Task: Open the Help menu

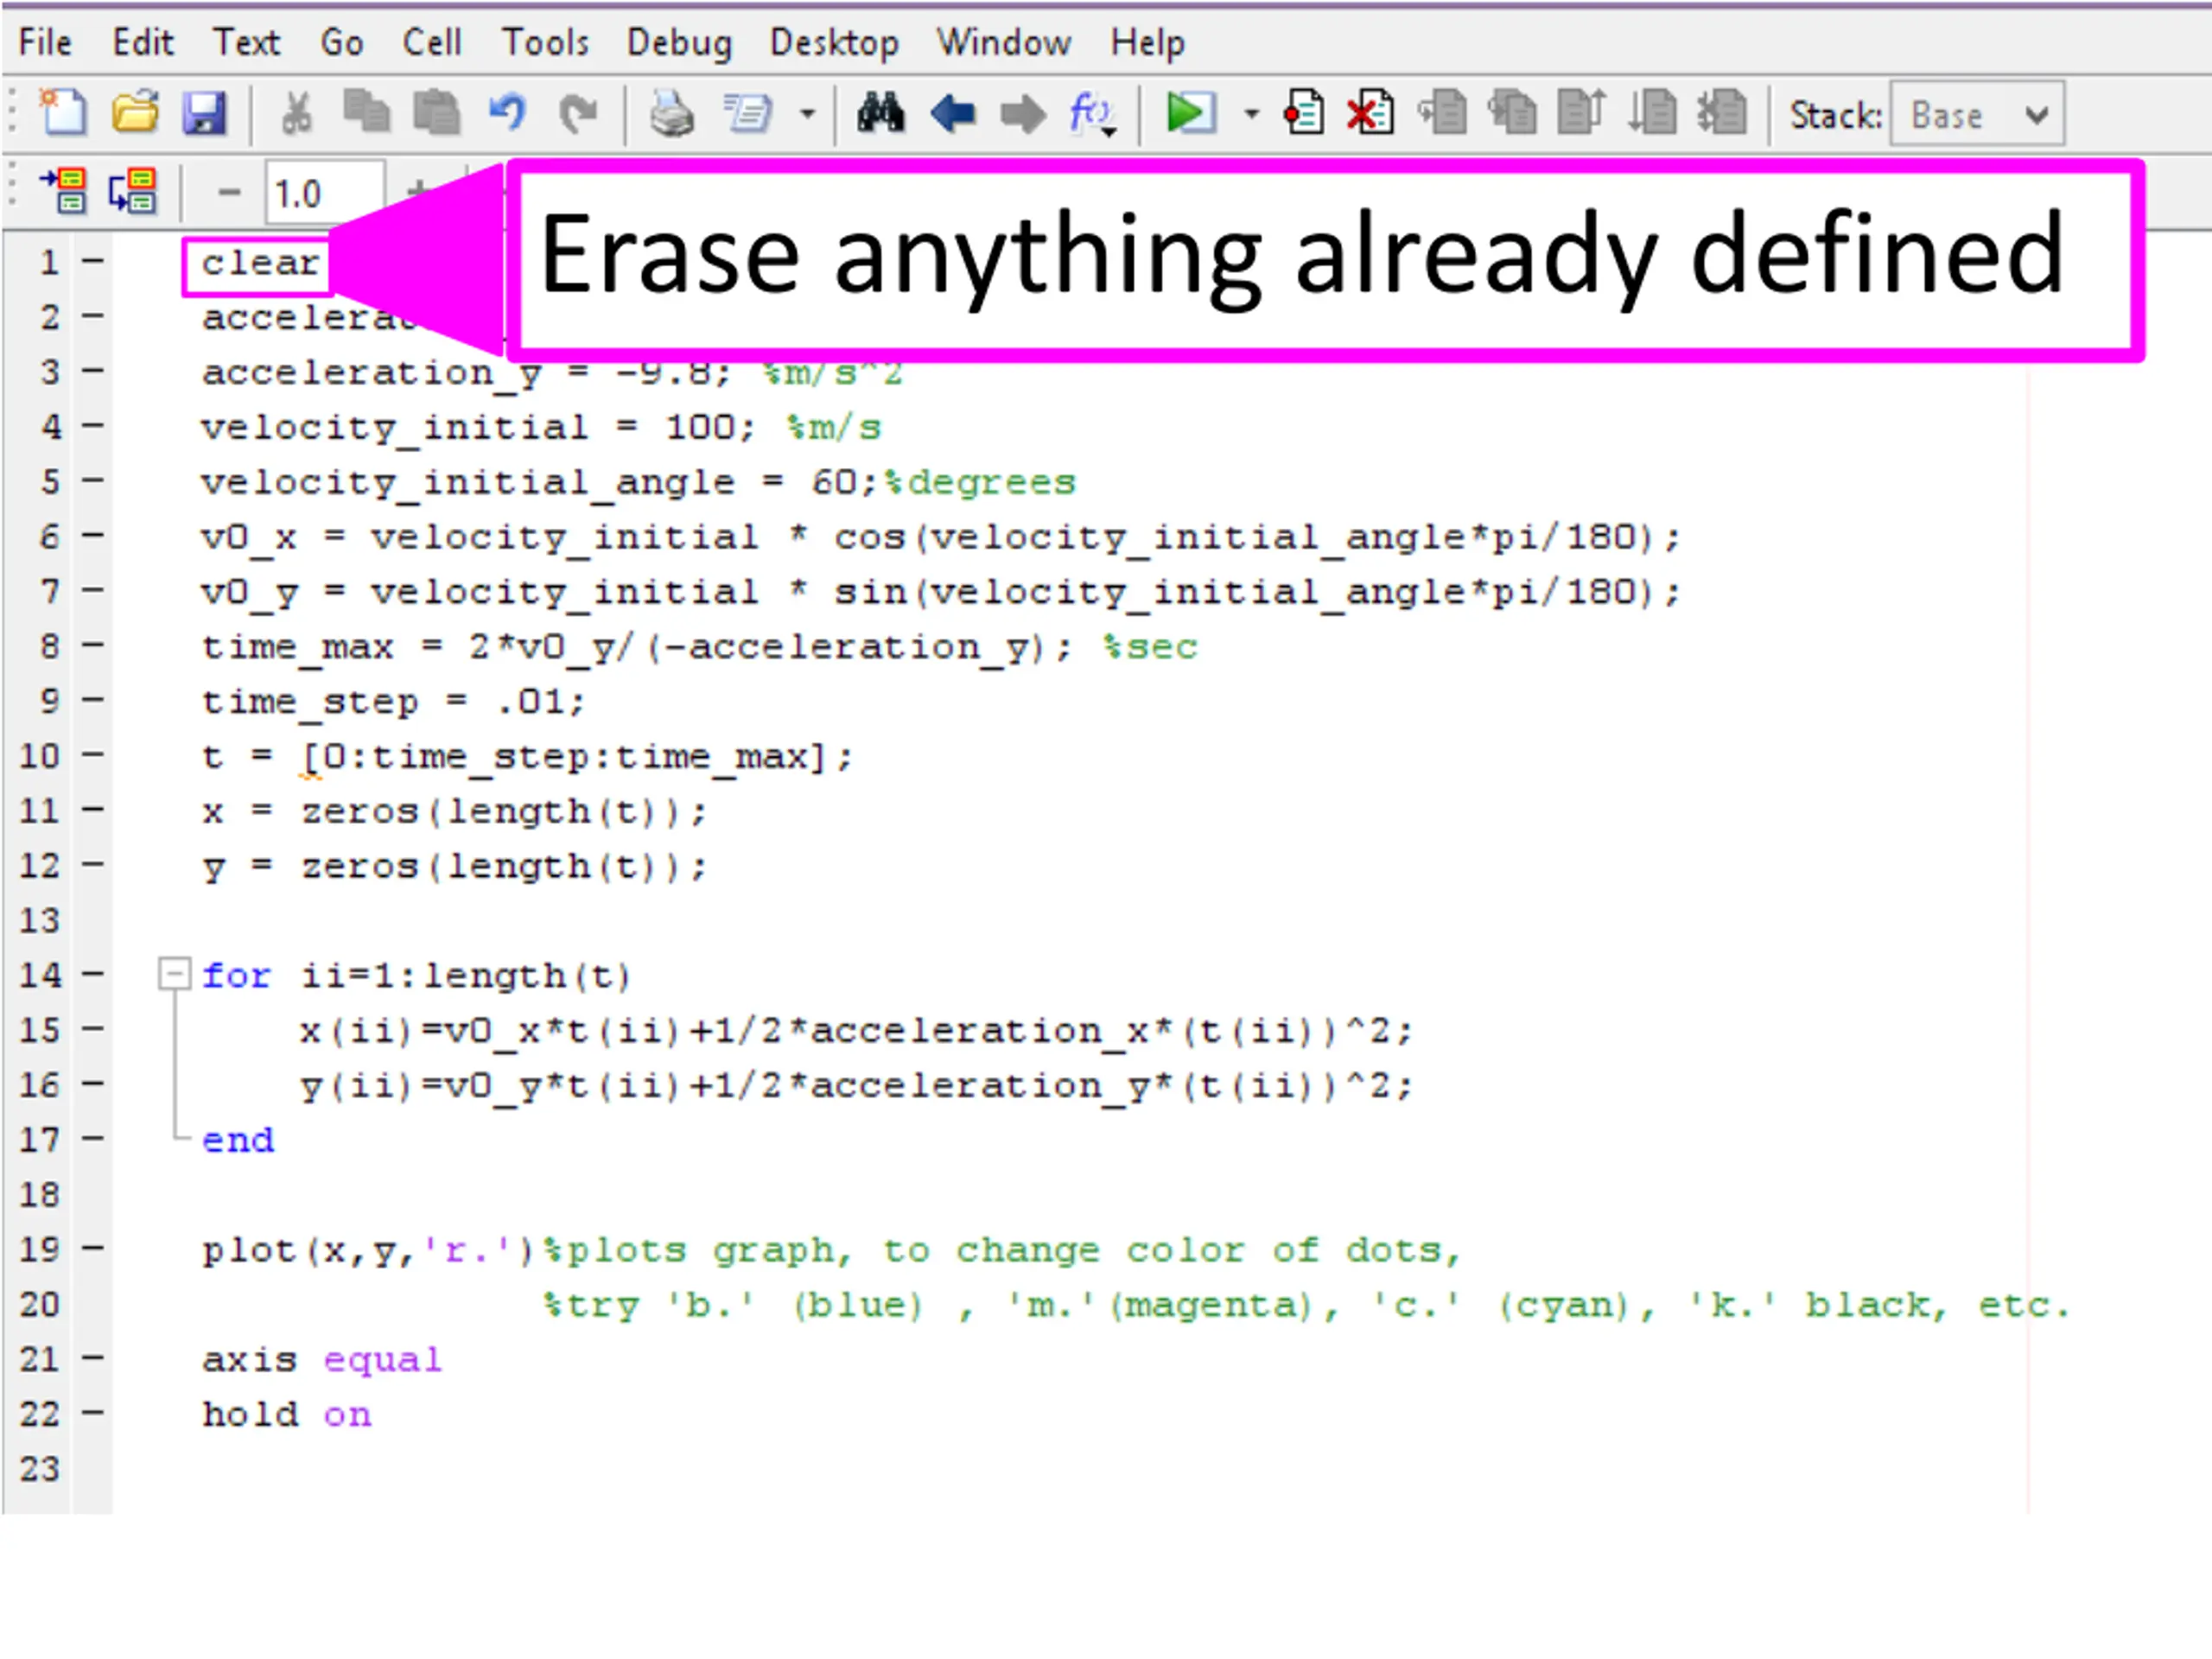Action: [1147, 43]
